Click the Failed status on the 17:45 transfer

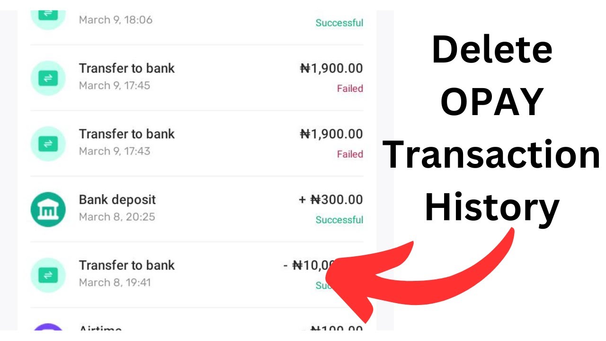click(350, 89)
